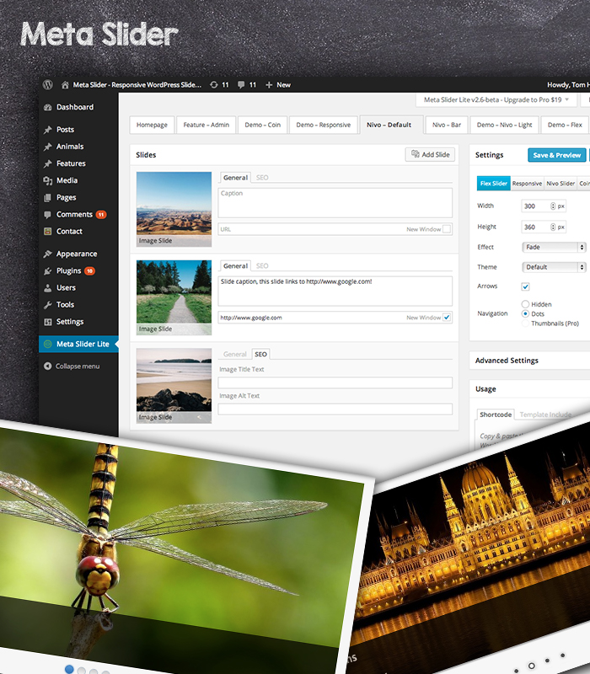Open the Demo - Nivo - Light tab
Viewport: 590px width, 674px height.
pyautogui.click(x=504, y=125)
